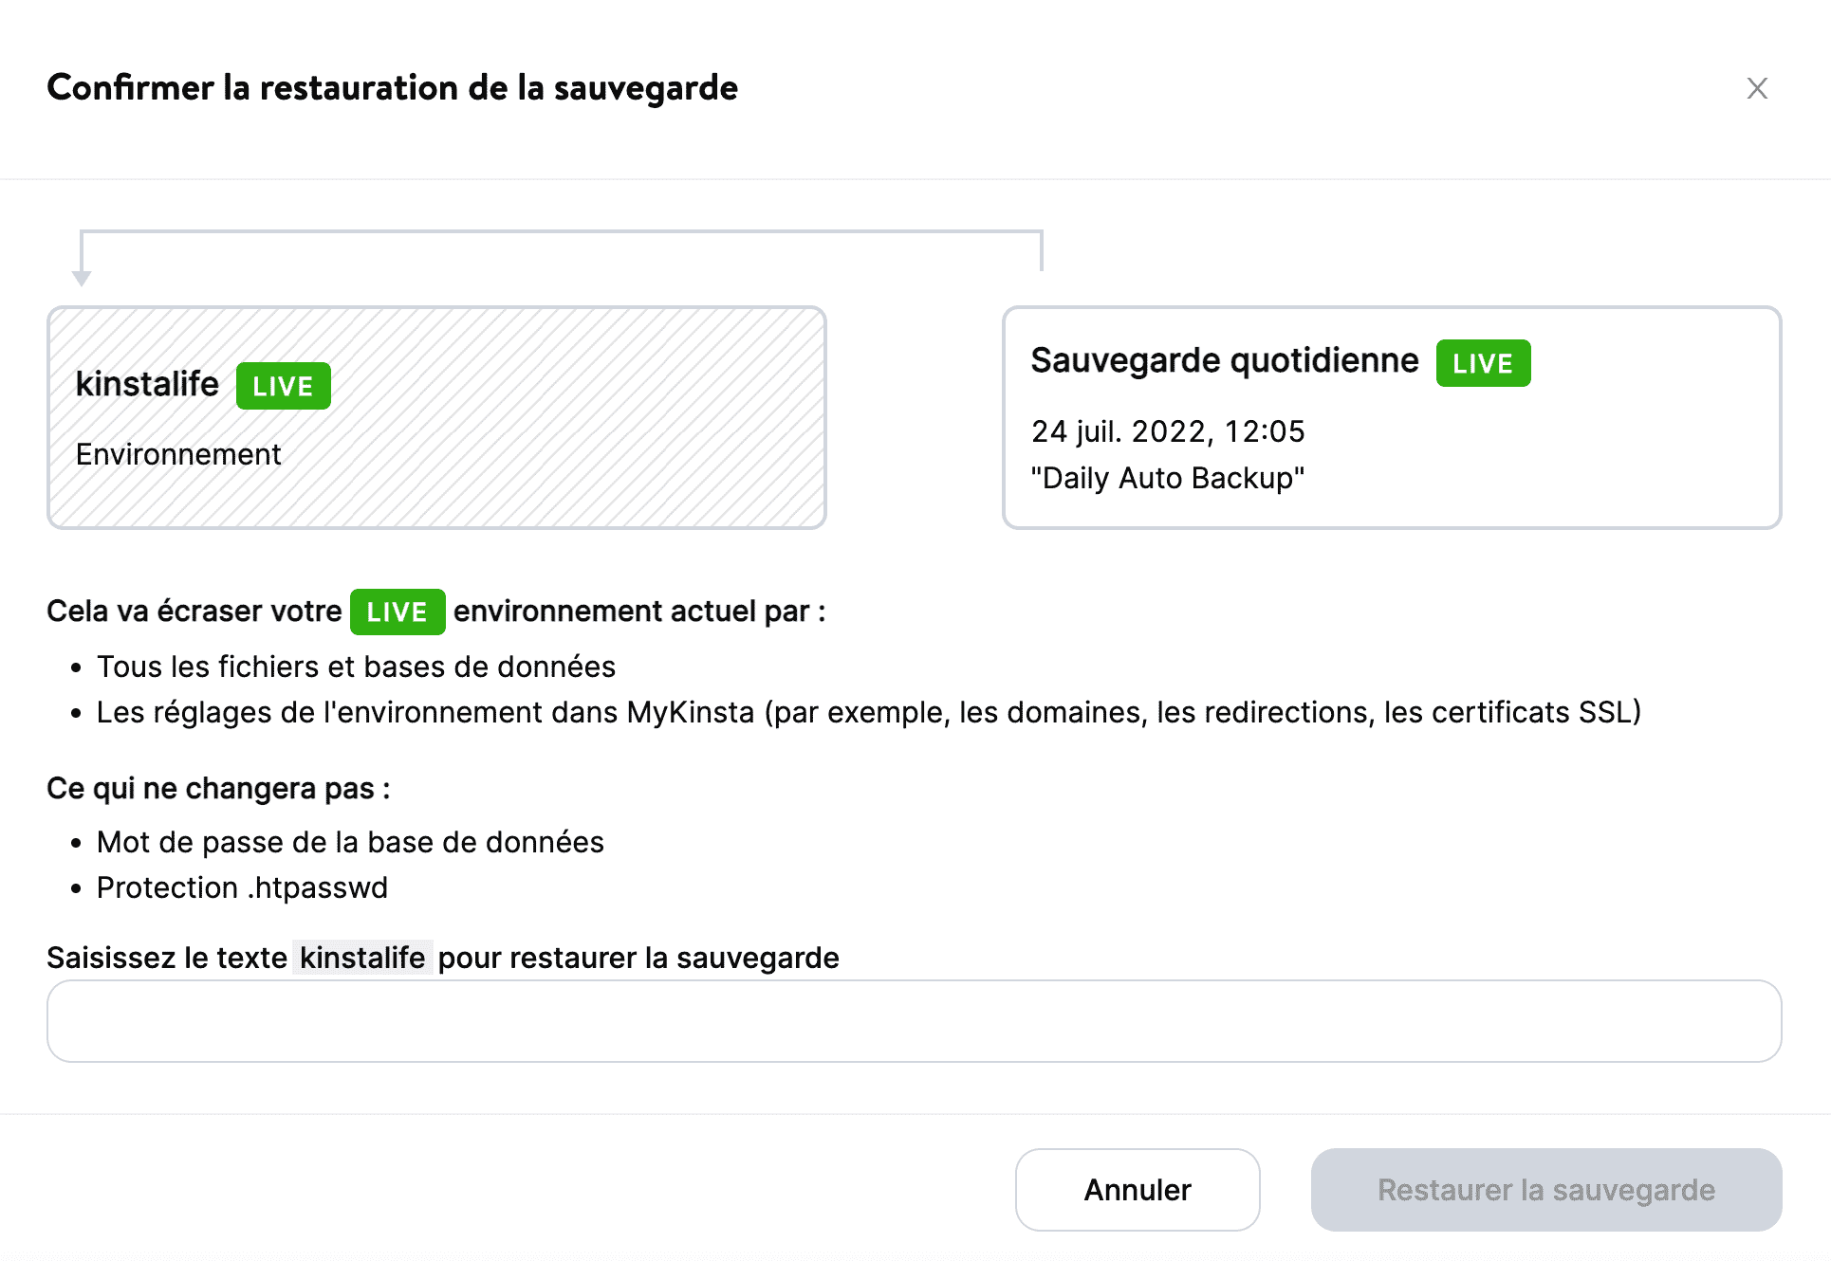Click the heading Ce qui ne changera pas

[219, 787]
